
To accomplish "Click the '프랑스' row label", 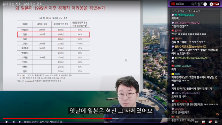I will tap(25, 67).
